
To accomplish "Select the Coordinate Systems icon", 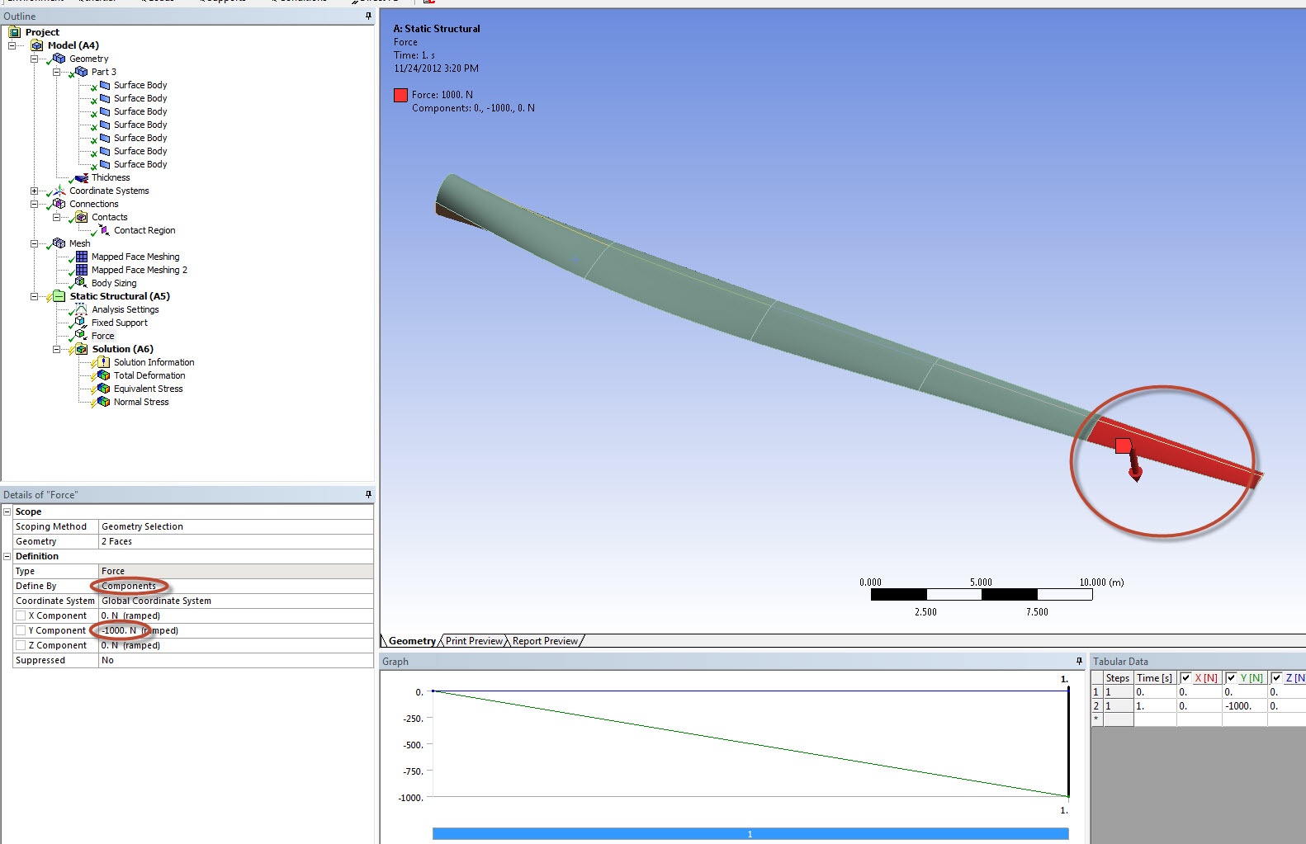I will [x=59, y=191].
